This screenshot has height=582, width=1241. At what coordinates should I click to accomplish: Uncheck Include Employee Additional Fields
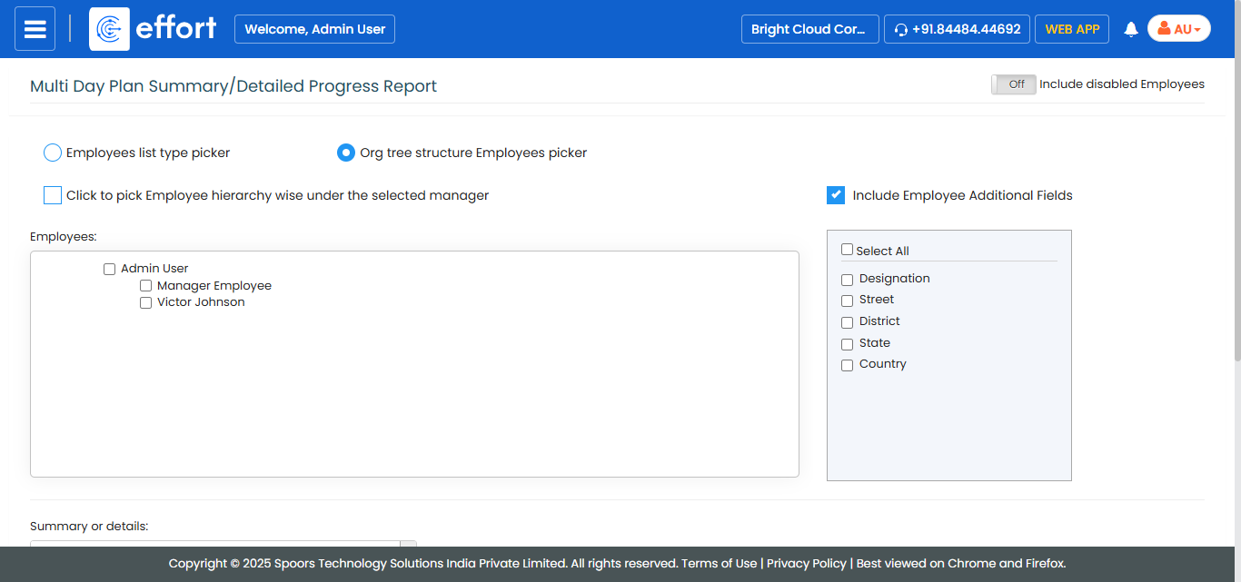[836, 195]
